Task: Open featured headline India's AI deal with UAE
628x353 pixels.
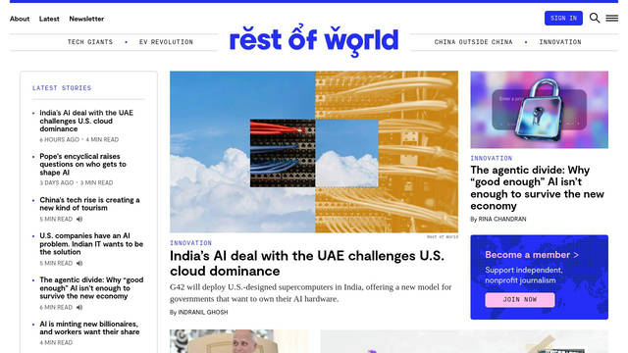Action: tap(307, 263)
